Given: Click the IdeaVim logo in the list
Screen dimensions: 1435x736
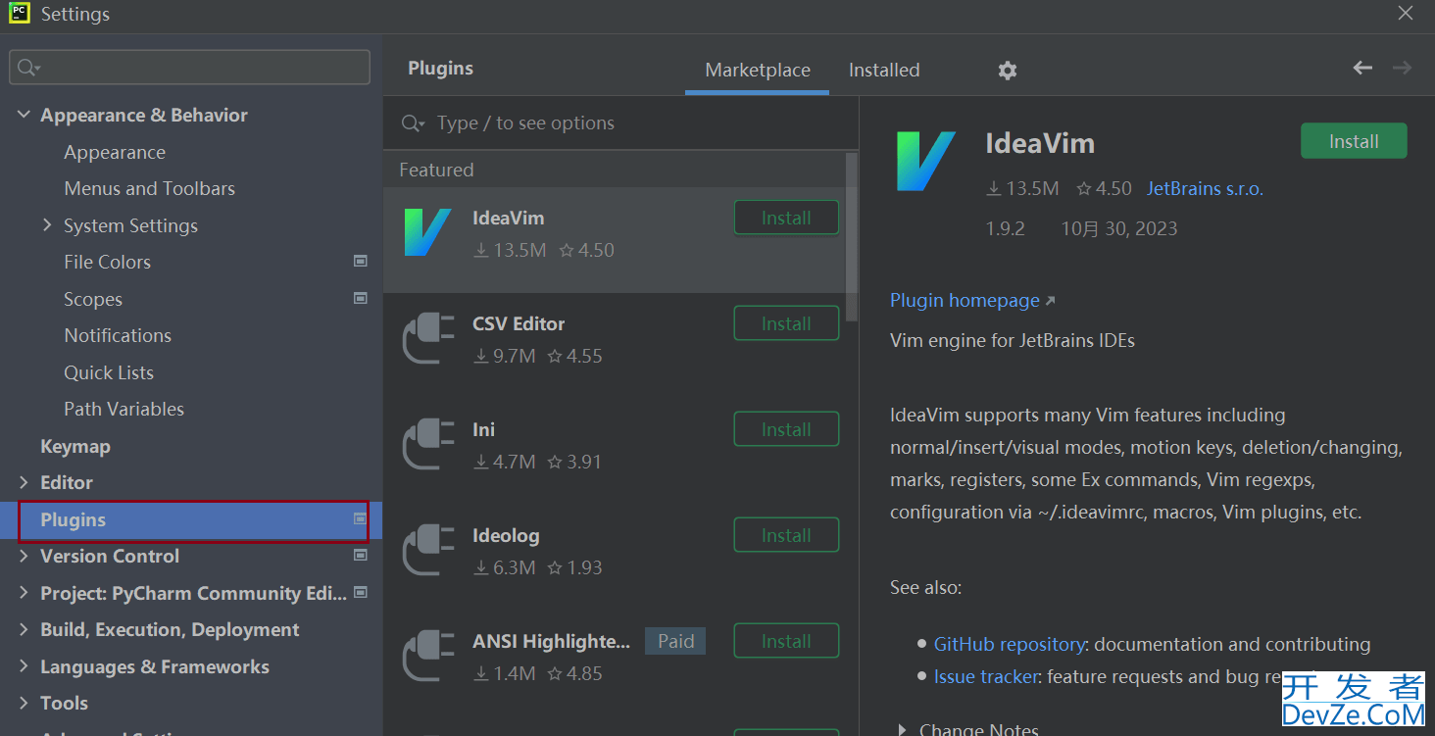Looking at the screenshot, I should pos(427,233).
